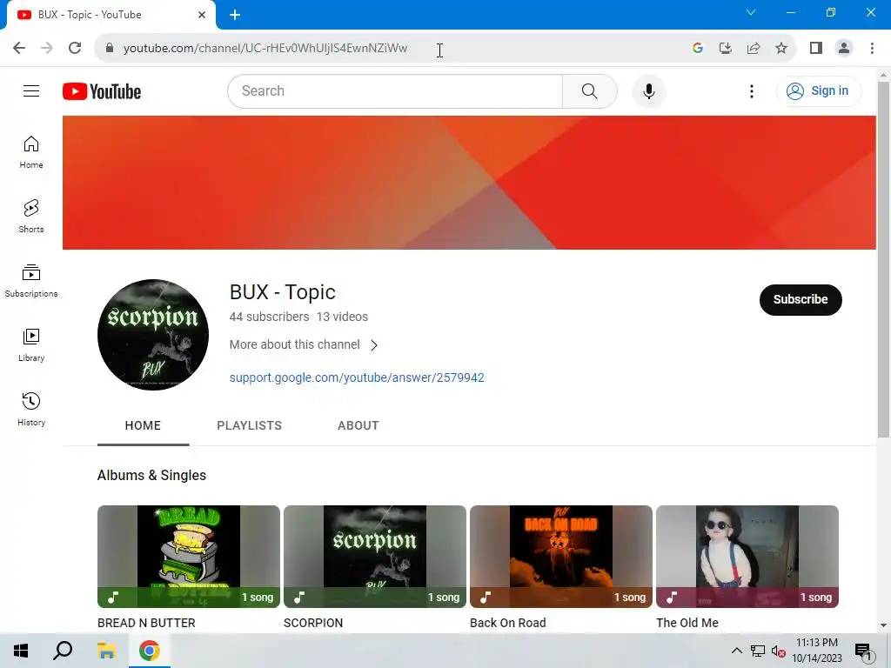The image size is (891, 668).
Task: Close the BUX - Topic tab
Action: [202, 15]
